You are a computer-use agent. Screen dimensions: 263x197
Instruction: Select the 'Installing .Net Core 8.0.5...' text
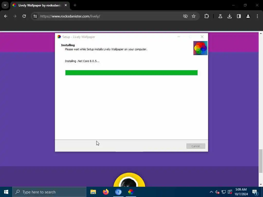coord(82,61)
